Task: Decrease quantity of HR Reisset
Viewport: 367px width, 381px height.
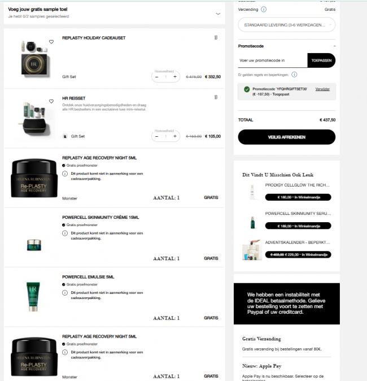Action: [x=157, y=136]
